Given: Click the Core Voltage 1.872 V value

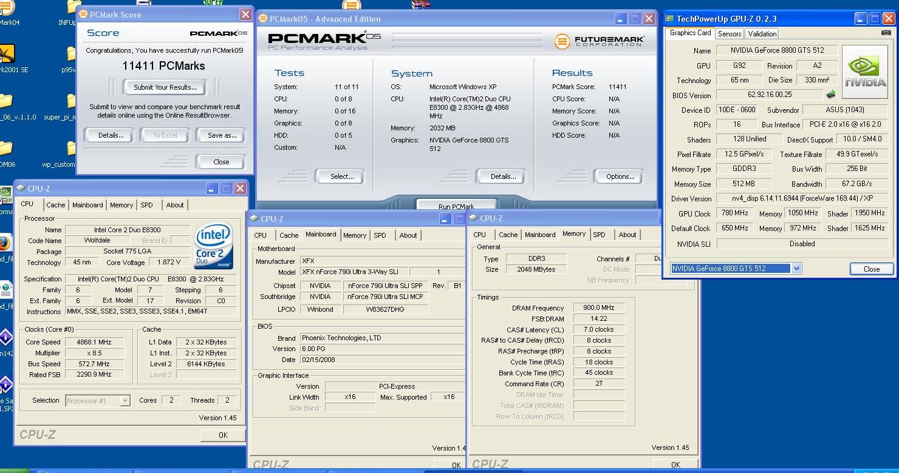Looking at the screenshot, I should tap(169, 263).
